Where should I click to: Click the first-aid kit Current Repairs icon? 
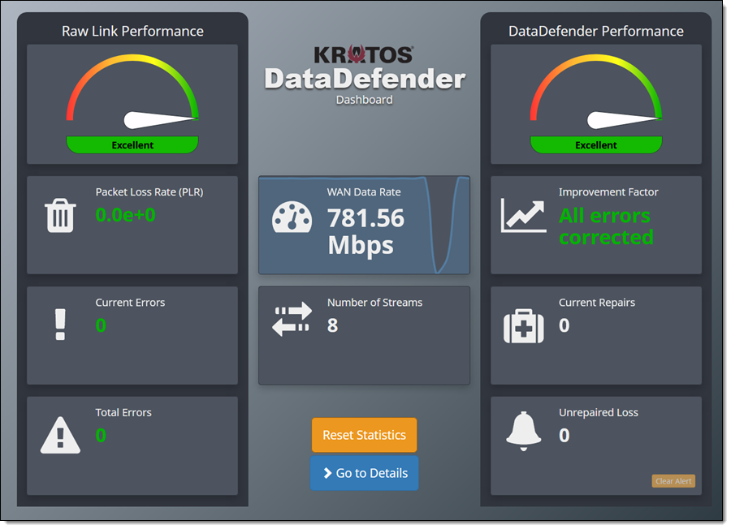point(523,326)
